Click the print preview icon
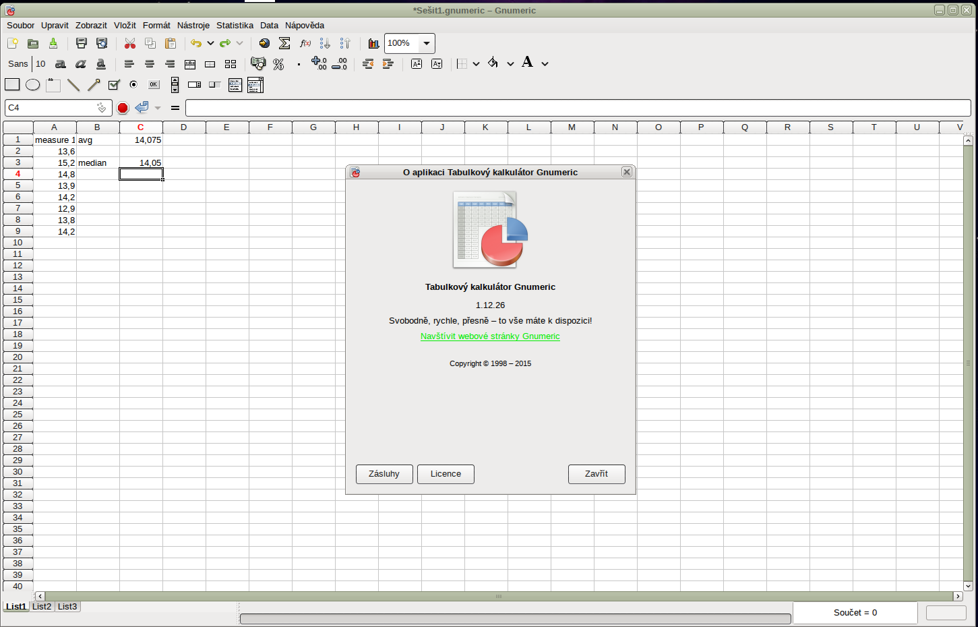This screenshot has width=978, height=627. (102, 43)
